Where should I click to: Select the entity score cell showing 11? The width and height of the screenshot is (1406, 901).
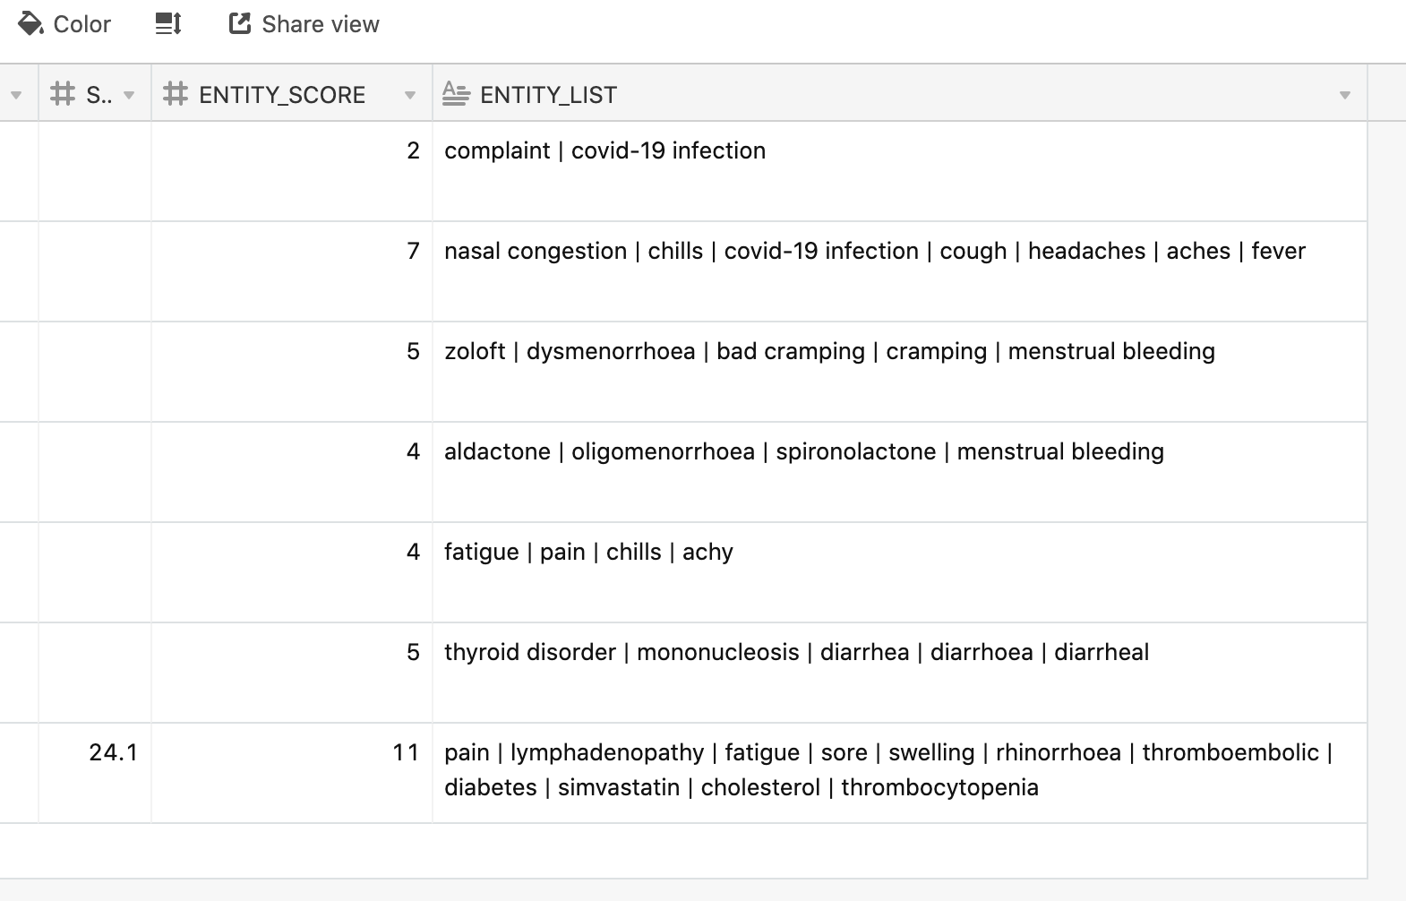[x=292, y=773]
